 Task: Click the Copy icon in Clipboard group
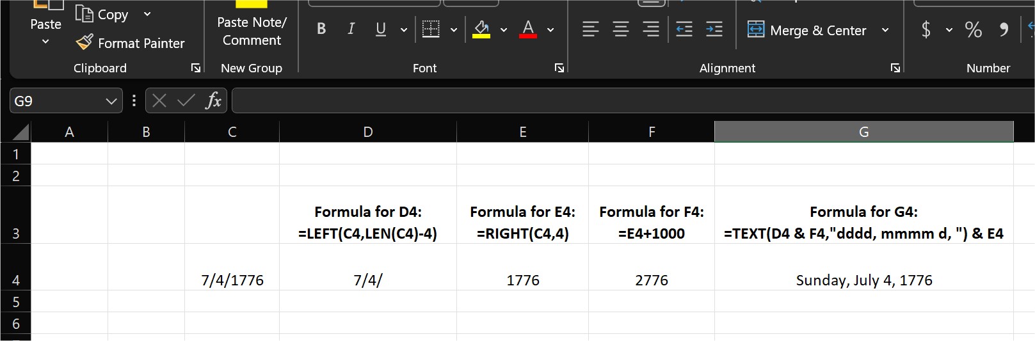coord(84,13)
